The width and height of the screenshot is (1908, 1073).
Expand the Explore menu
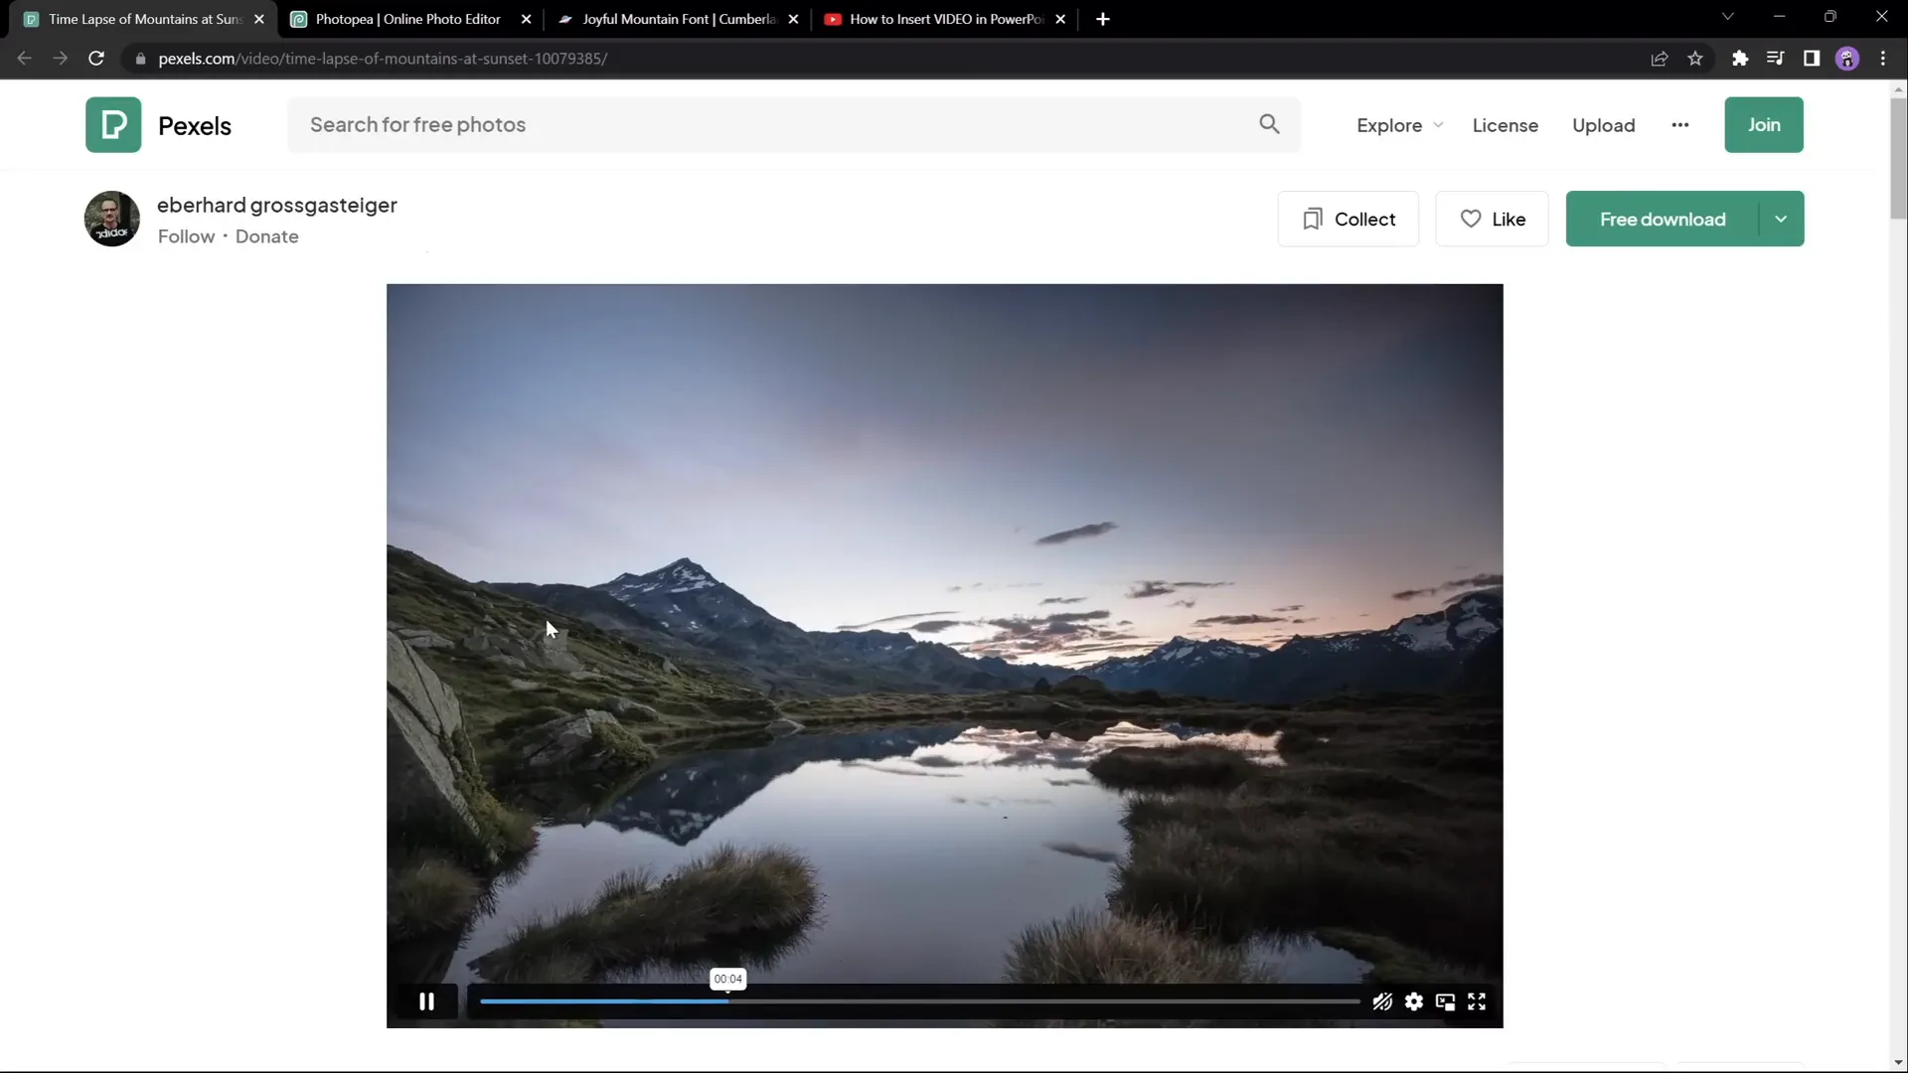(1399, 125)
